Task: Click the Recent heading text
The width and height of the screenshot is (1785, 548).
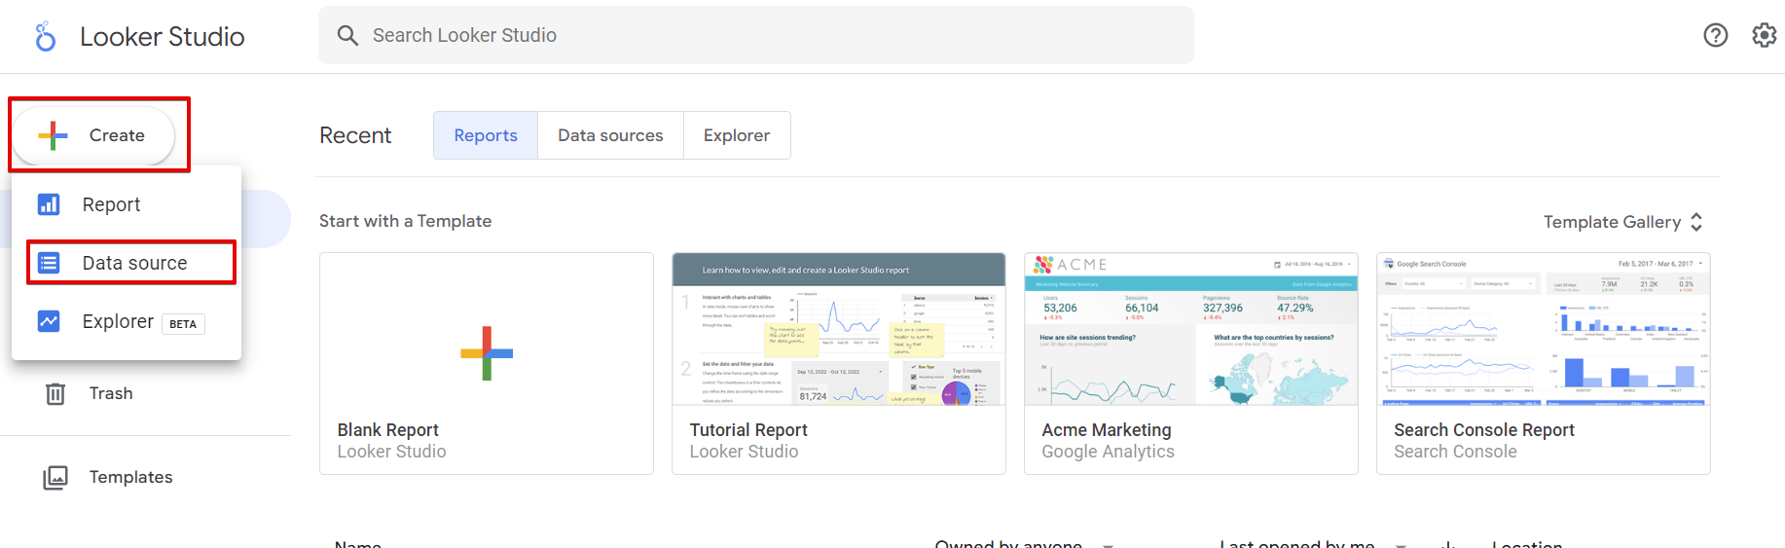Action: coord(355,135)
